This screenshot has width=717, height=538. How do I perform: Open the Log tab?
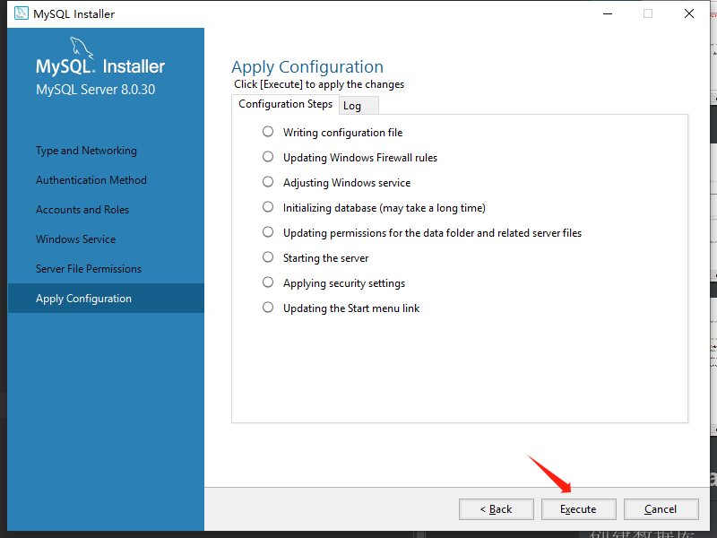(358, 106)
